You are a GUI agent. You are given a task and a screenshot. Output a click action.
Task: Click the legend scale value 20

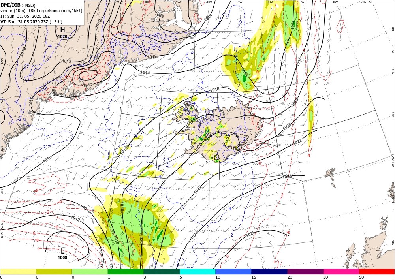290,277
